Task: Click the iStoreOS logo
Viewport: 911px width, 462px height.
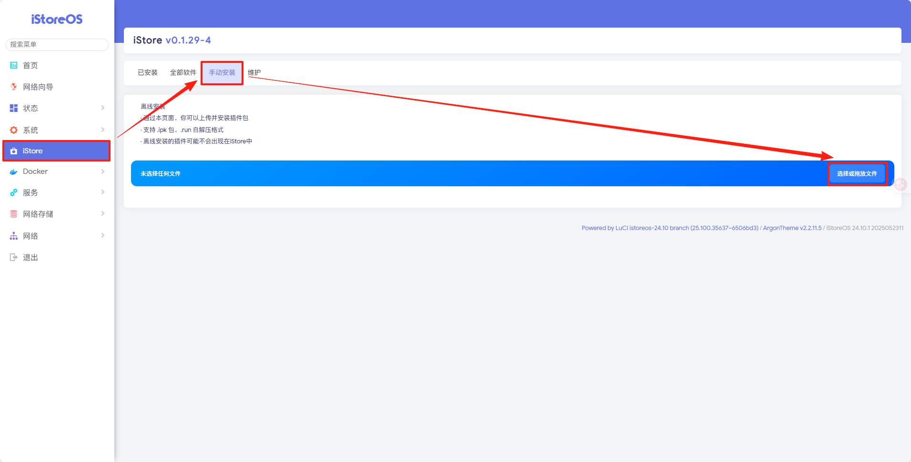Action: click(57, 19)
